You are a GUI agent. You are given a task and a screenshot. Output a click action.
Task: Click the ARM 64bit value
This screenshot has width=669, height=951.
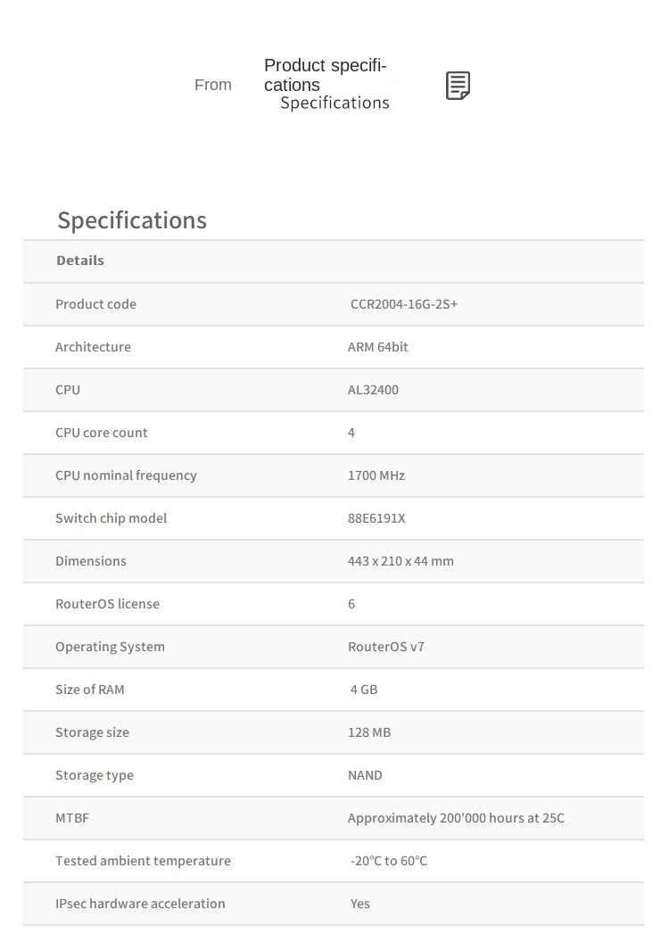(x=377, y=347)
